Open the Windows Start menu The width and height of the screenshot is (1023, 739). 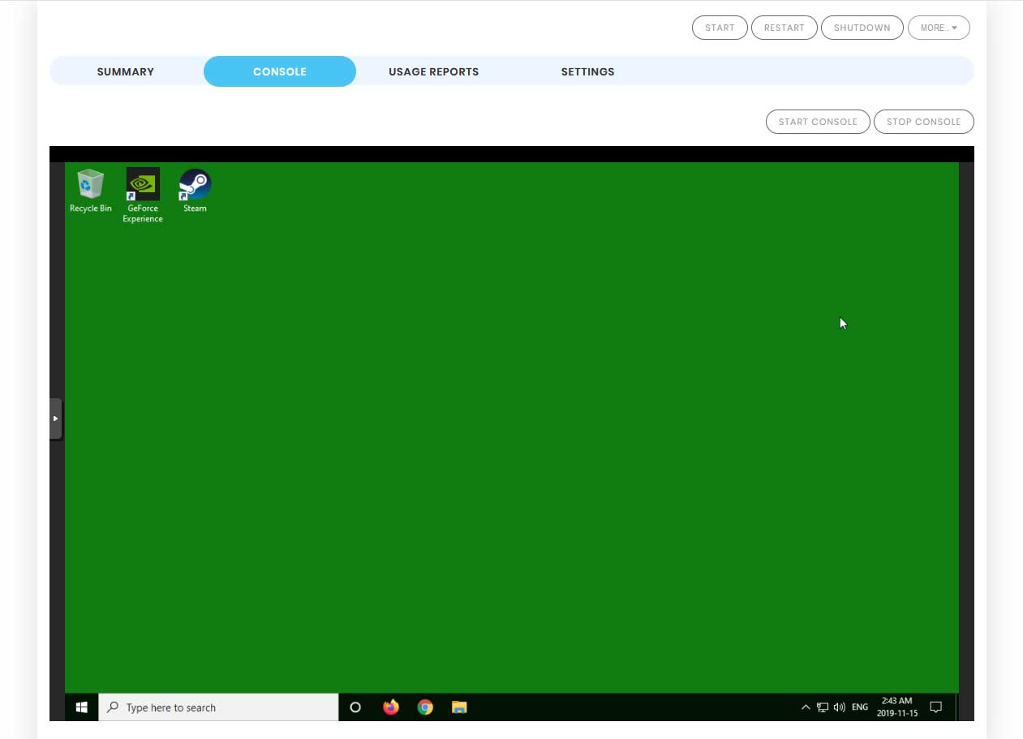(x=81, y=707)
